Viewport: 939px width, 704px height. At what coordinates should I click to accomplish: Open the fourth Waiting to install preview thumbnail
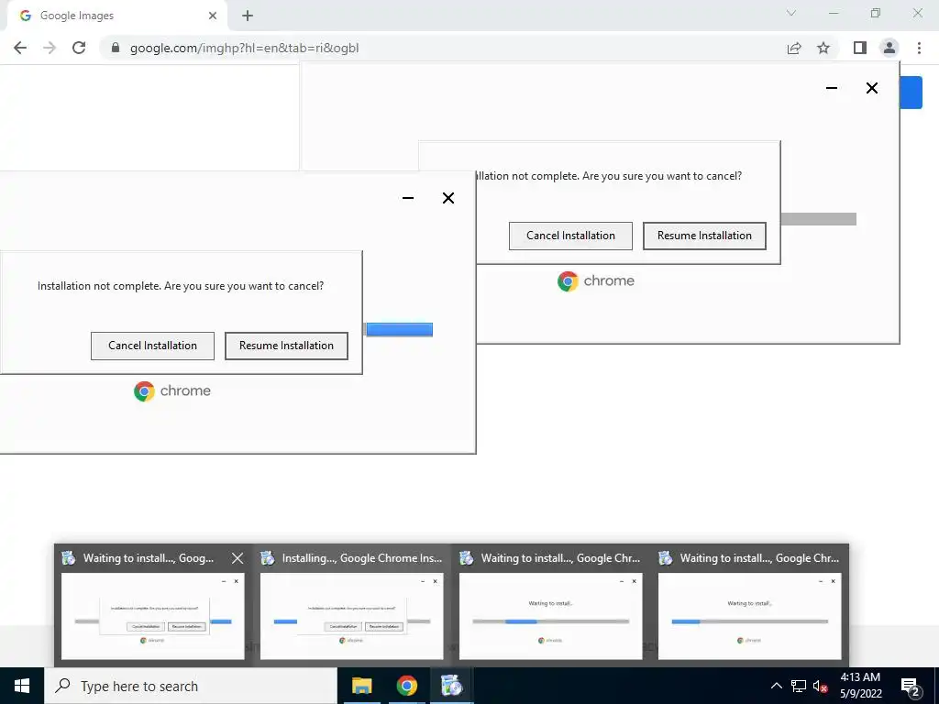(749, 616)
